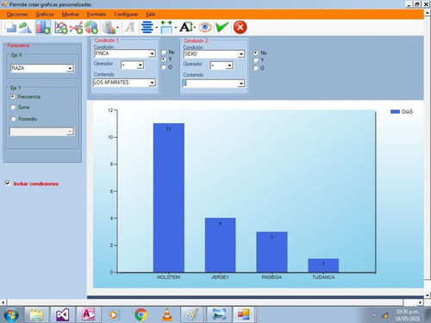The height and width of the screenshot is (323, 431).
Task: Select the Suma radio option
Action: pos(13,108)
